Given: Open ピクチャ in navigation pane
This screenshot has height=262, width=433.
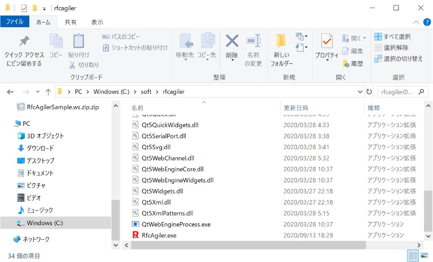Looking at the screenshot, I should click(x=31, y=185).
